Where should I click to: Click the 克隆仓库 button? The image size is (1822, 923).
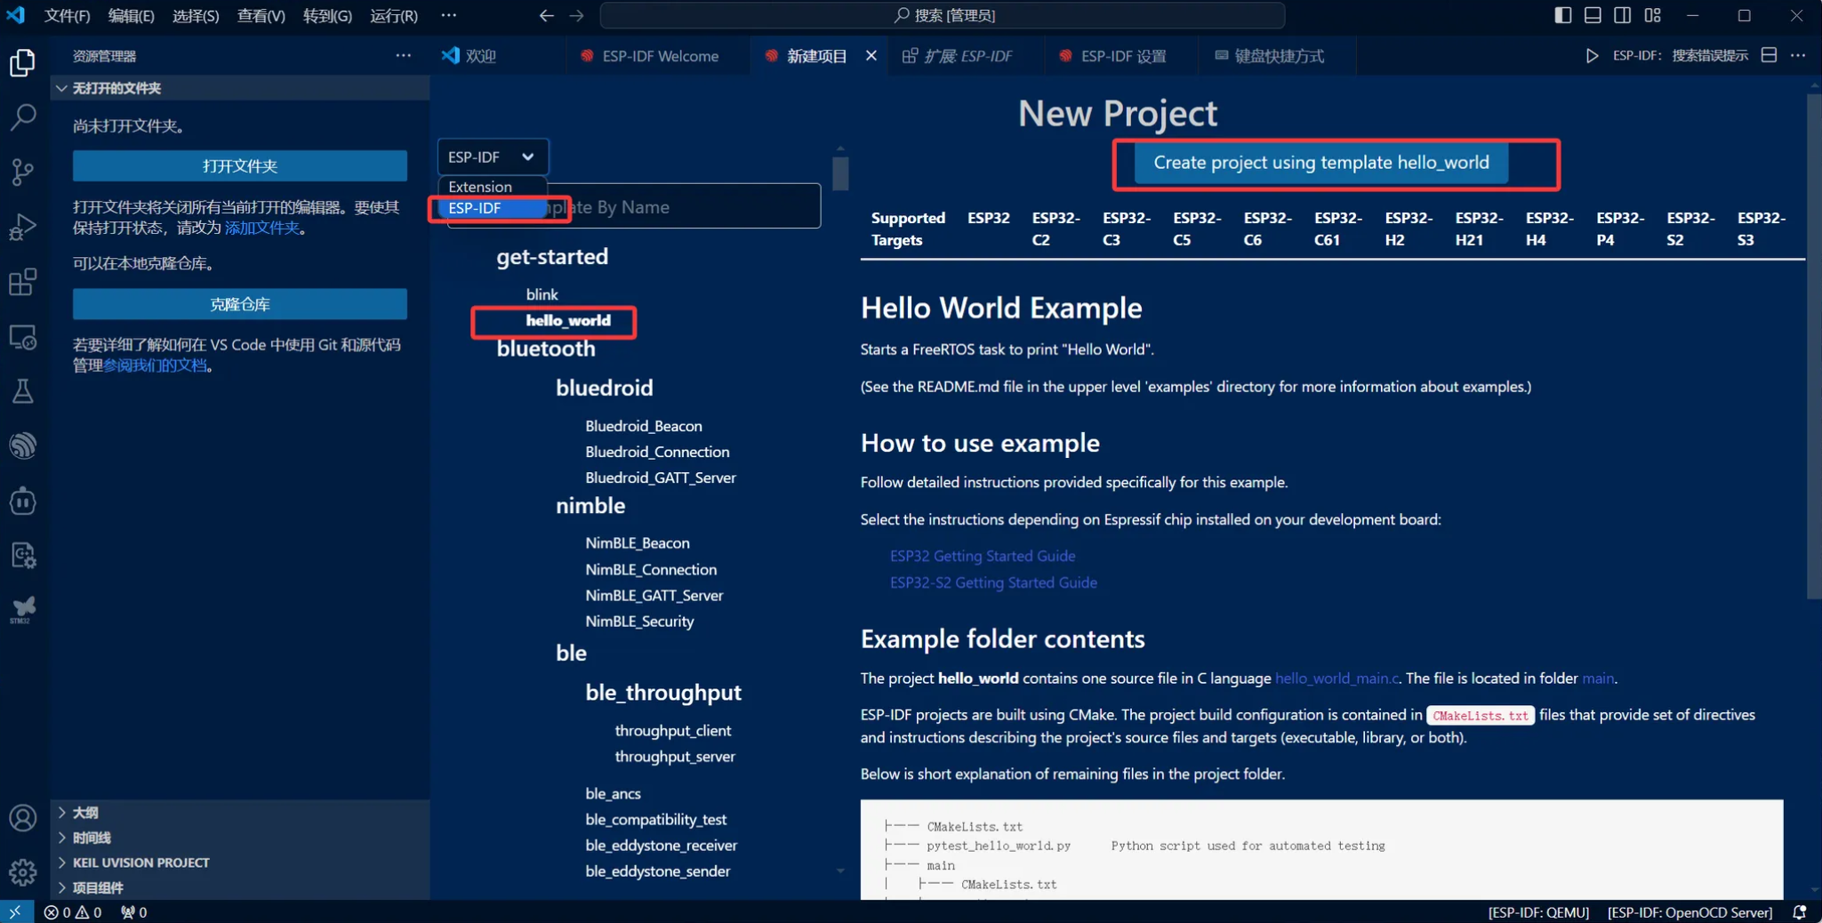click(240, 304)
